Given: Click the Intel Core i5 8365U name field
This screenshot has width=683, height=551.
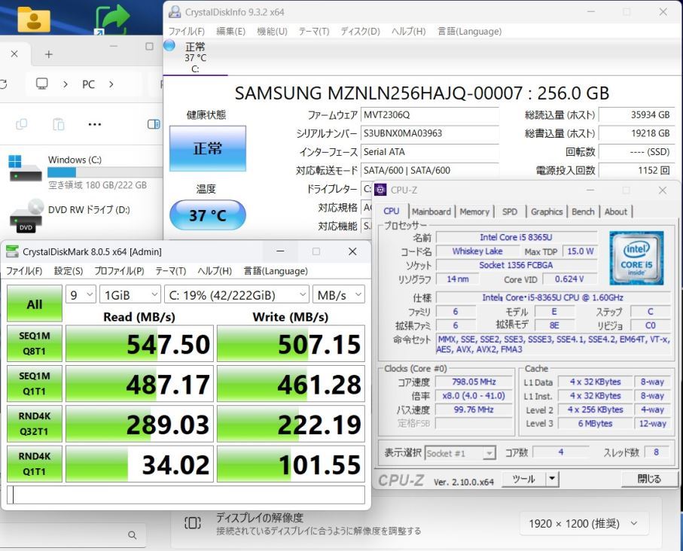Looking at the screenshot, I should coord(516,237).
